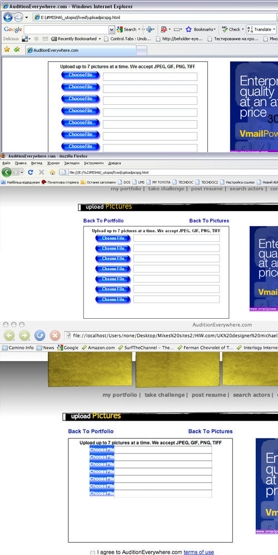Open the Останні заголовки feed bookmark

(x=98, y=182)
